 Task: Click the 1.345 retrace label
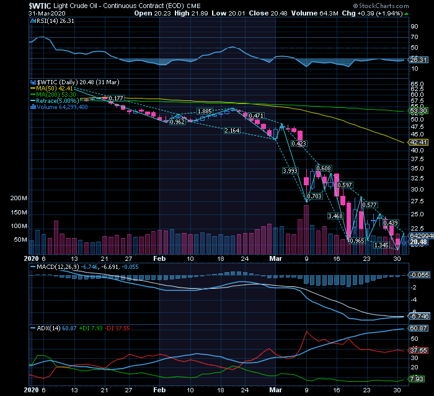(381, 245)
